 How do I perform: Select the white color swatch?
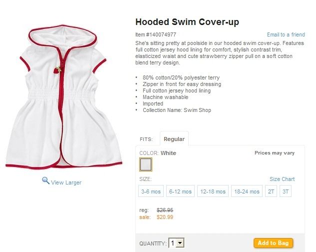[146, 164]
